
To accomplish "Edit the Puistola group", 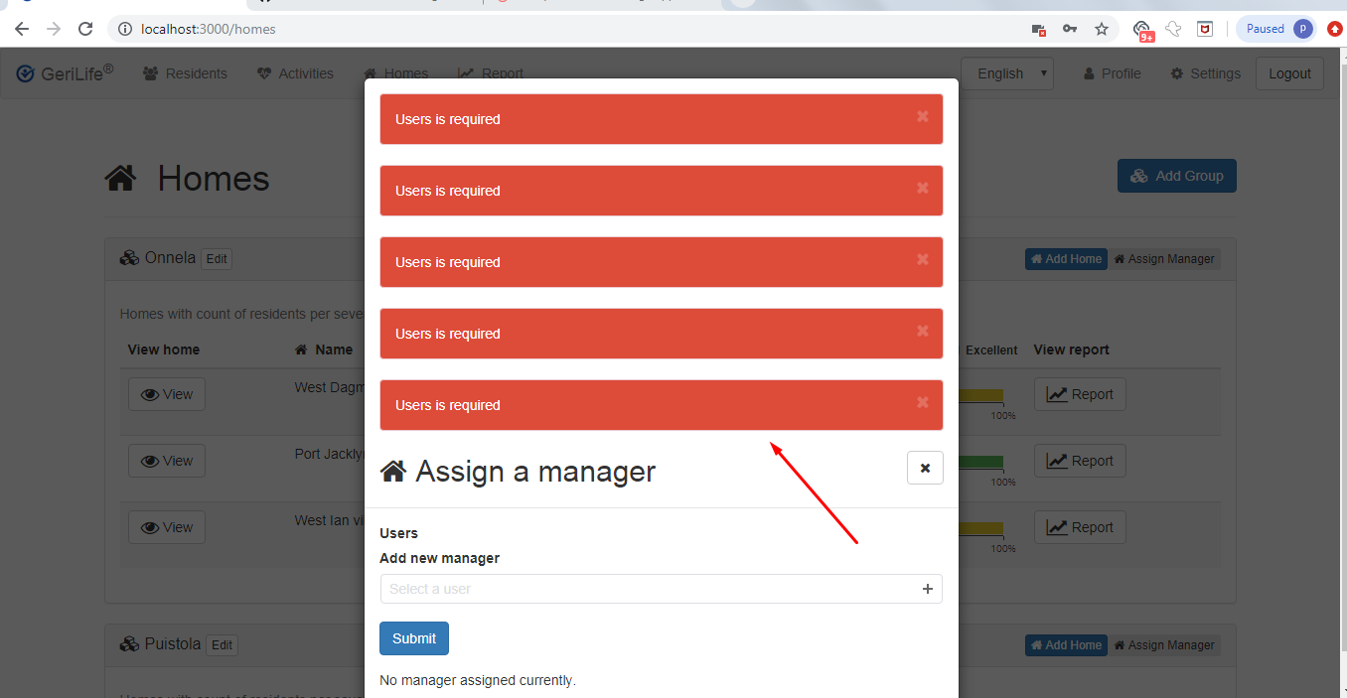I will [222, 644].
